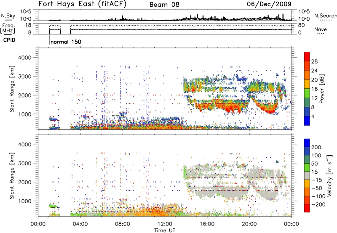The width and height of the screenshot is (337, 233).
Task: Click the '18' frequency axis value
Action: (x=28, y=25)
